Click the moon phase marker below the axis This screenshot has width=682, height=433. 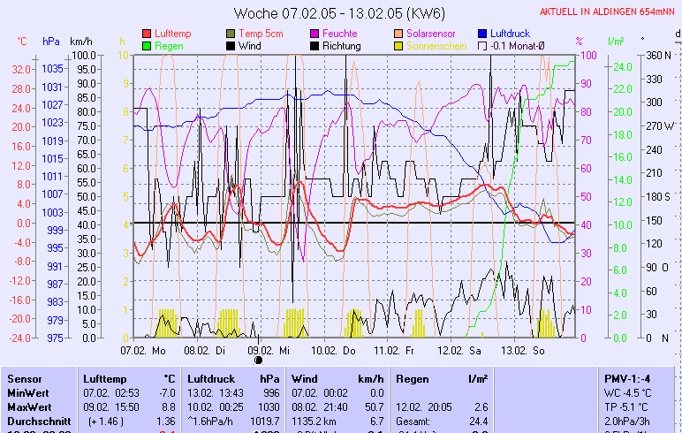[259, 360]
